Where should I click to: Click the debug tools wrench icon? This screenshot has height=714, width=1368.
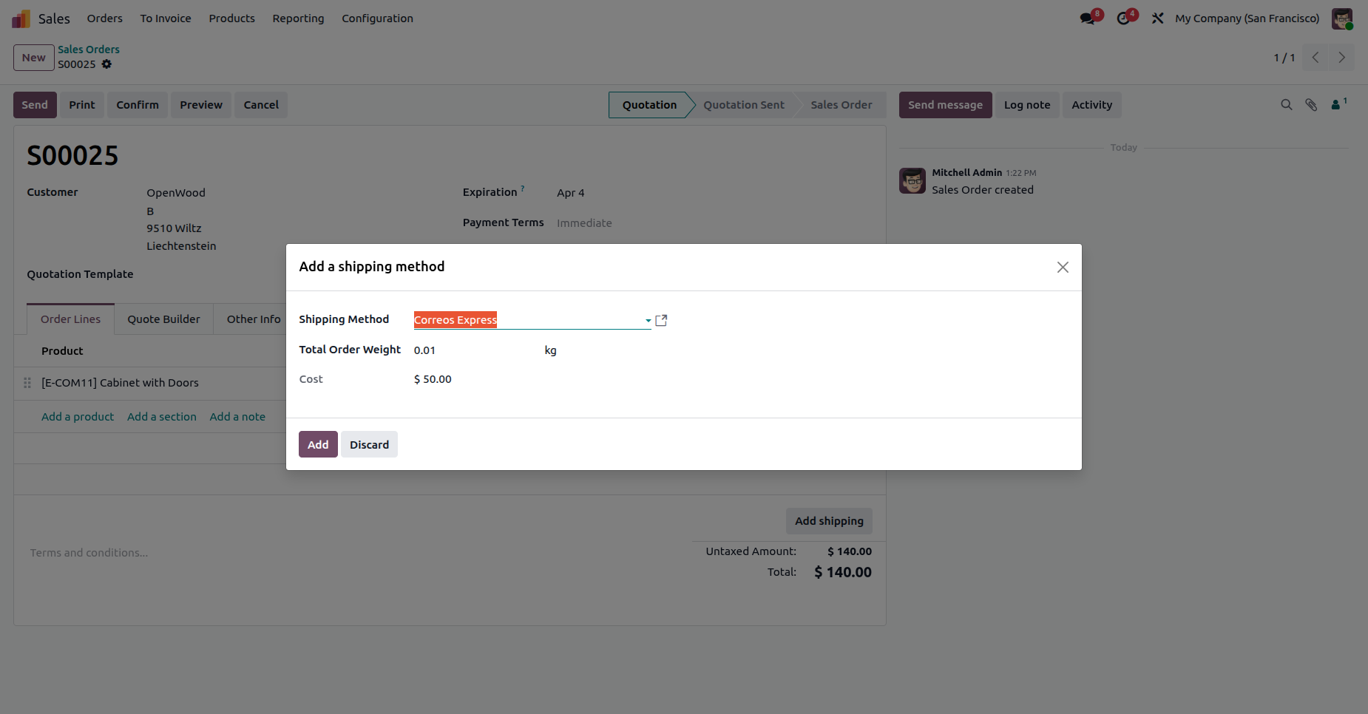pyautogui.click(x=1157, y=18)
